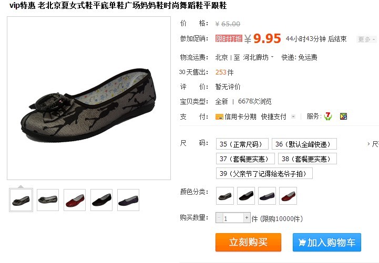Decrease quantity with the minus button
Screen dimensions: 379x263
click(219, 218)
